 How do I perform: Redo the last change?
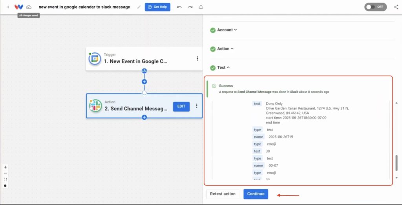tap(190, 7)
